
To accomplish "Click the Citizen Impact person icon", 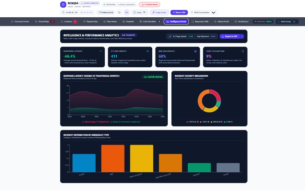I will click(x=148, y=51).
